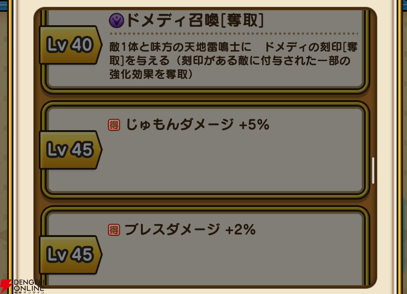Select the ブレスダメージ +2% bonus text

[x=190, y=230]
